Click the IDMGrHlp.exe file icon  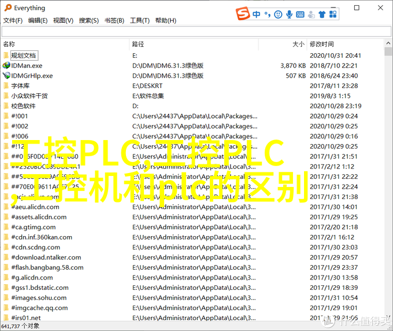[6, 76]
